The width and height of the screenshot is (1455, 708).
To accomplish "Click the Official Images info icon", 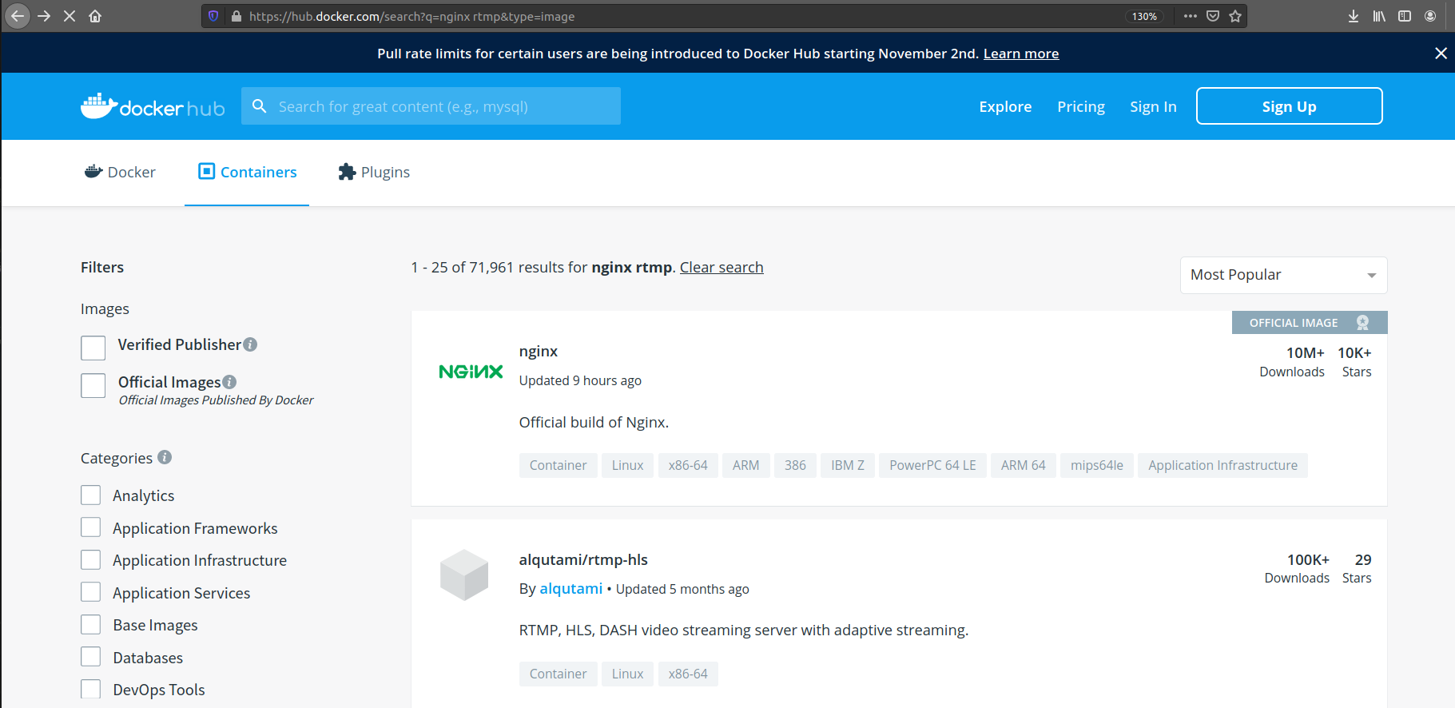I will tap(229, 382).
